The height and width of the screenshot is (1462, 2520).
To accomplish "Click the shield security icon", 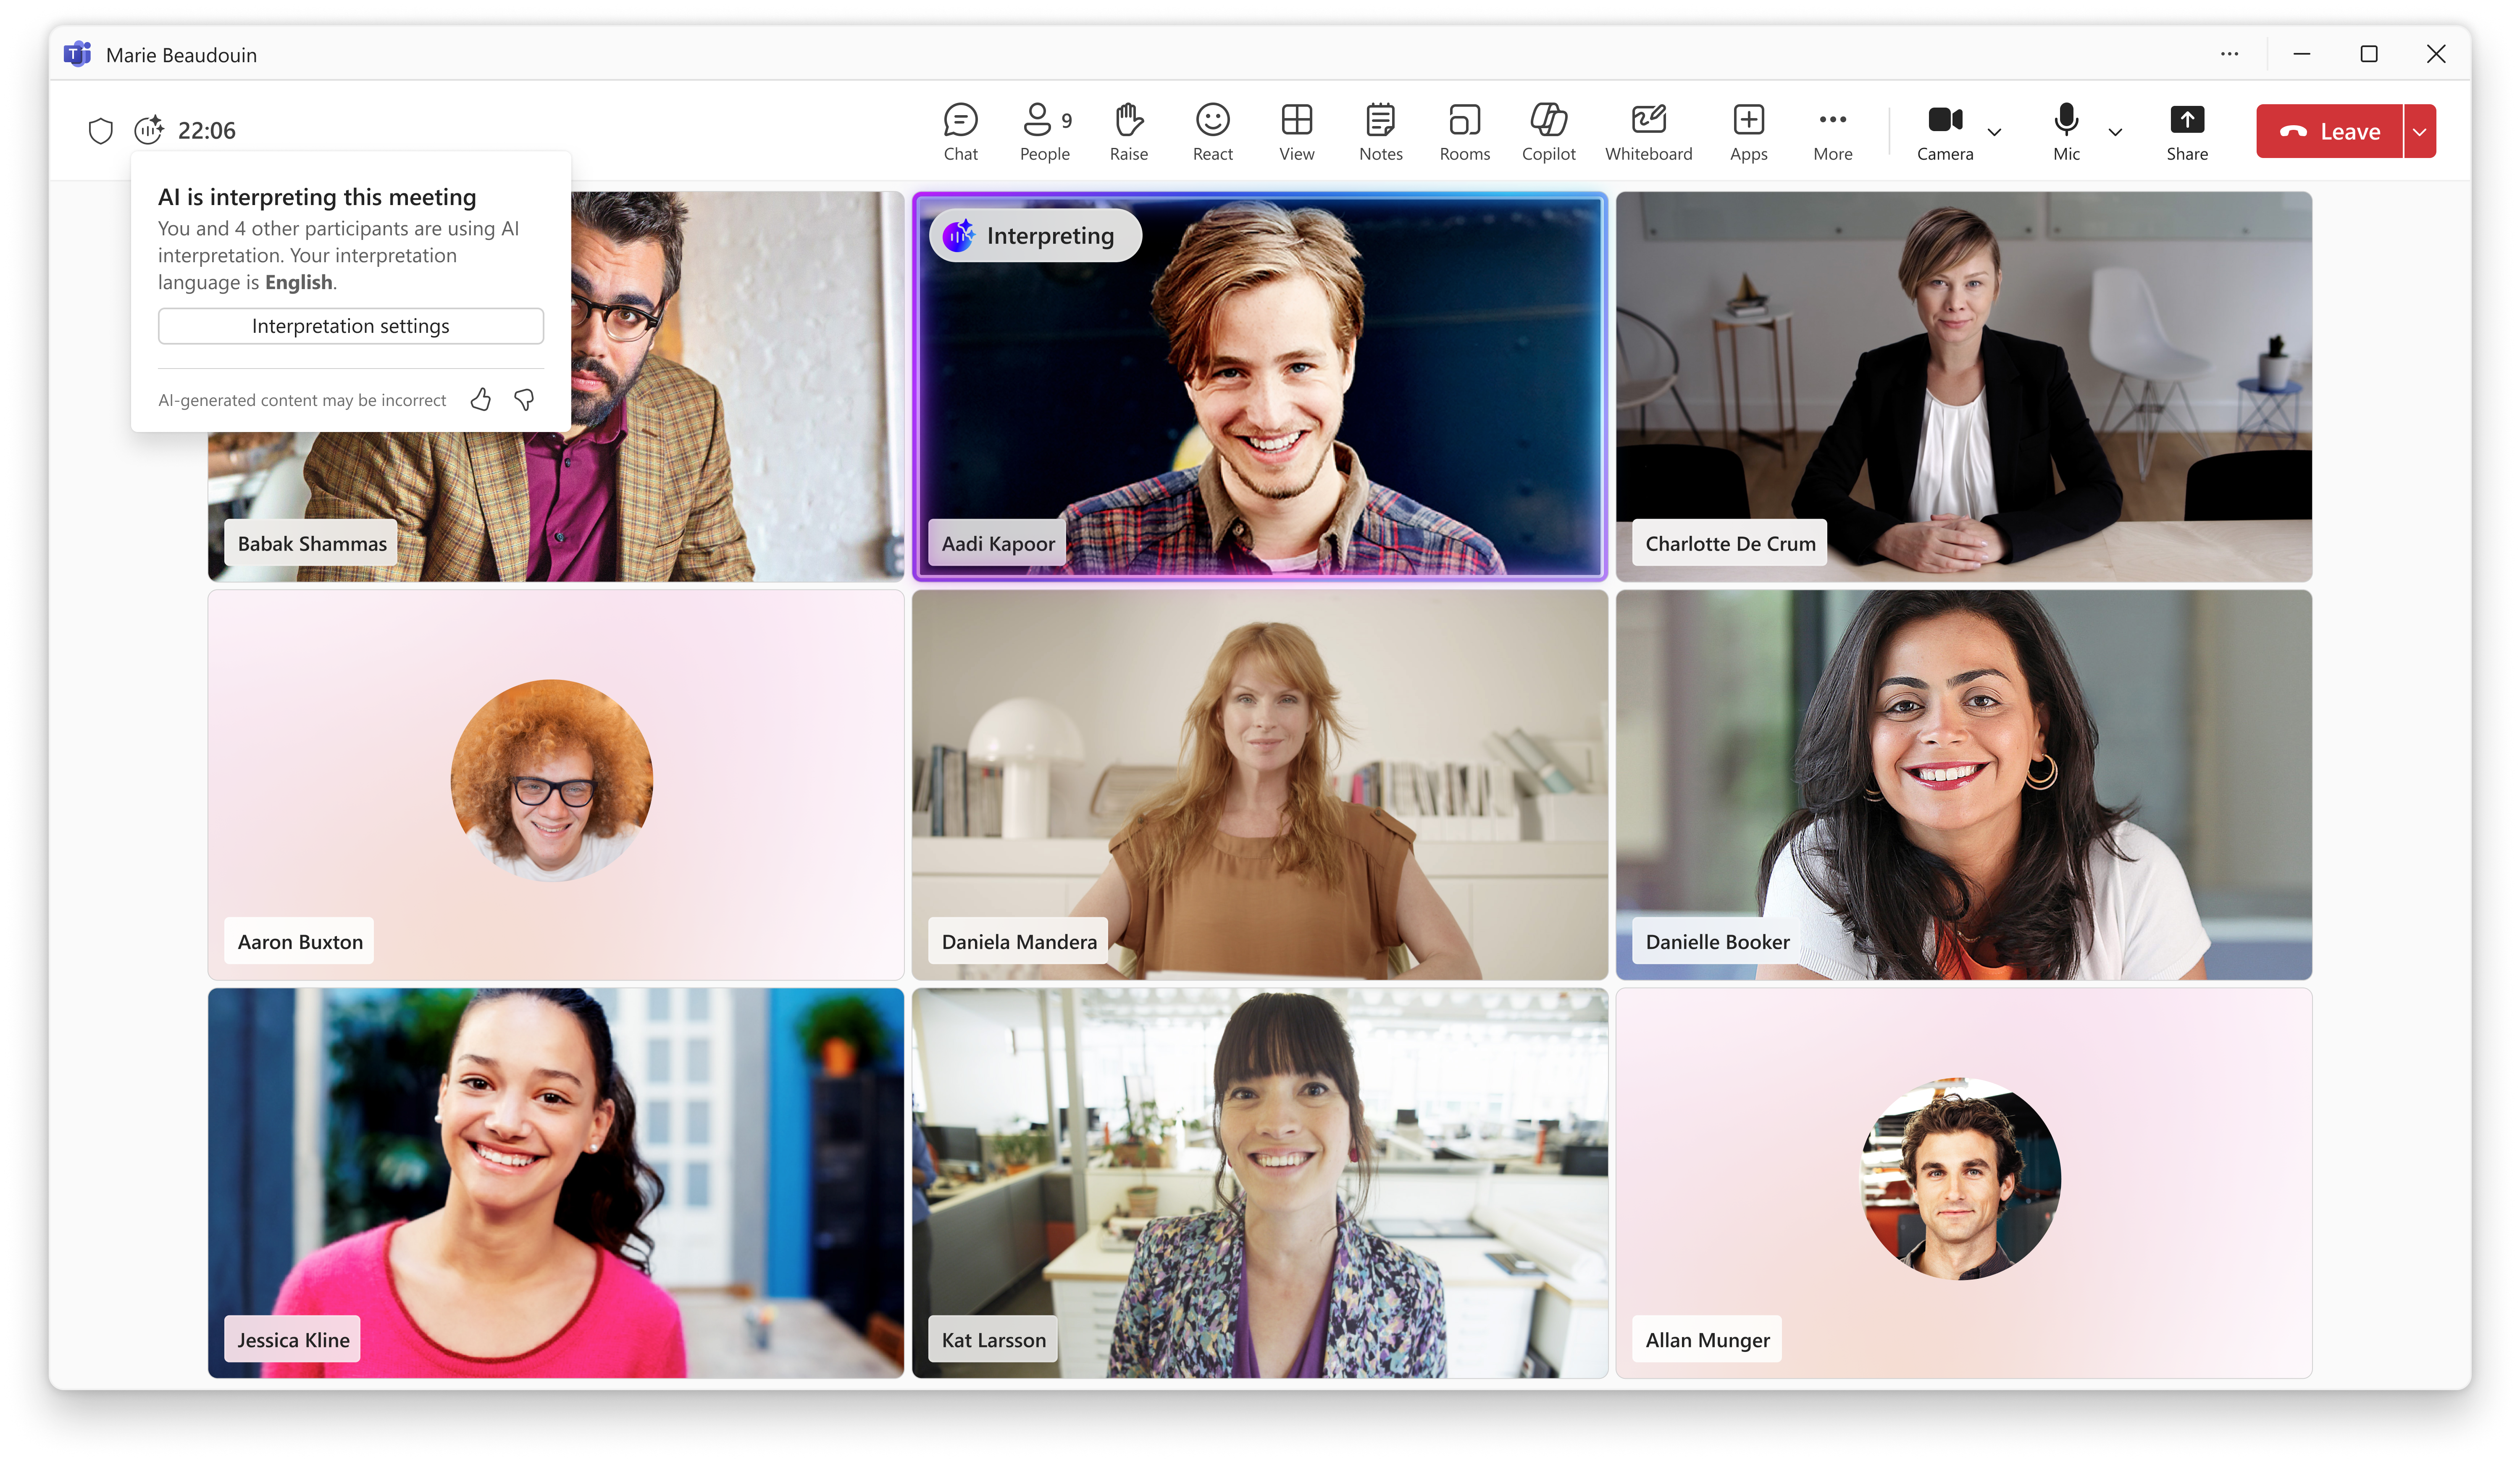I will (x=101, y=130).
